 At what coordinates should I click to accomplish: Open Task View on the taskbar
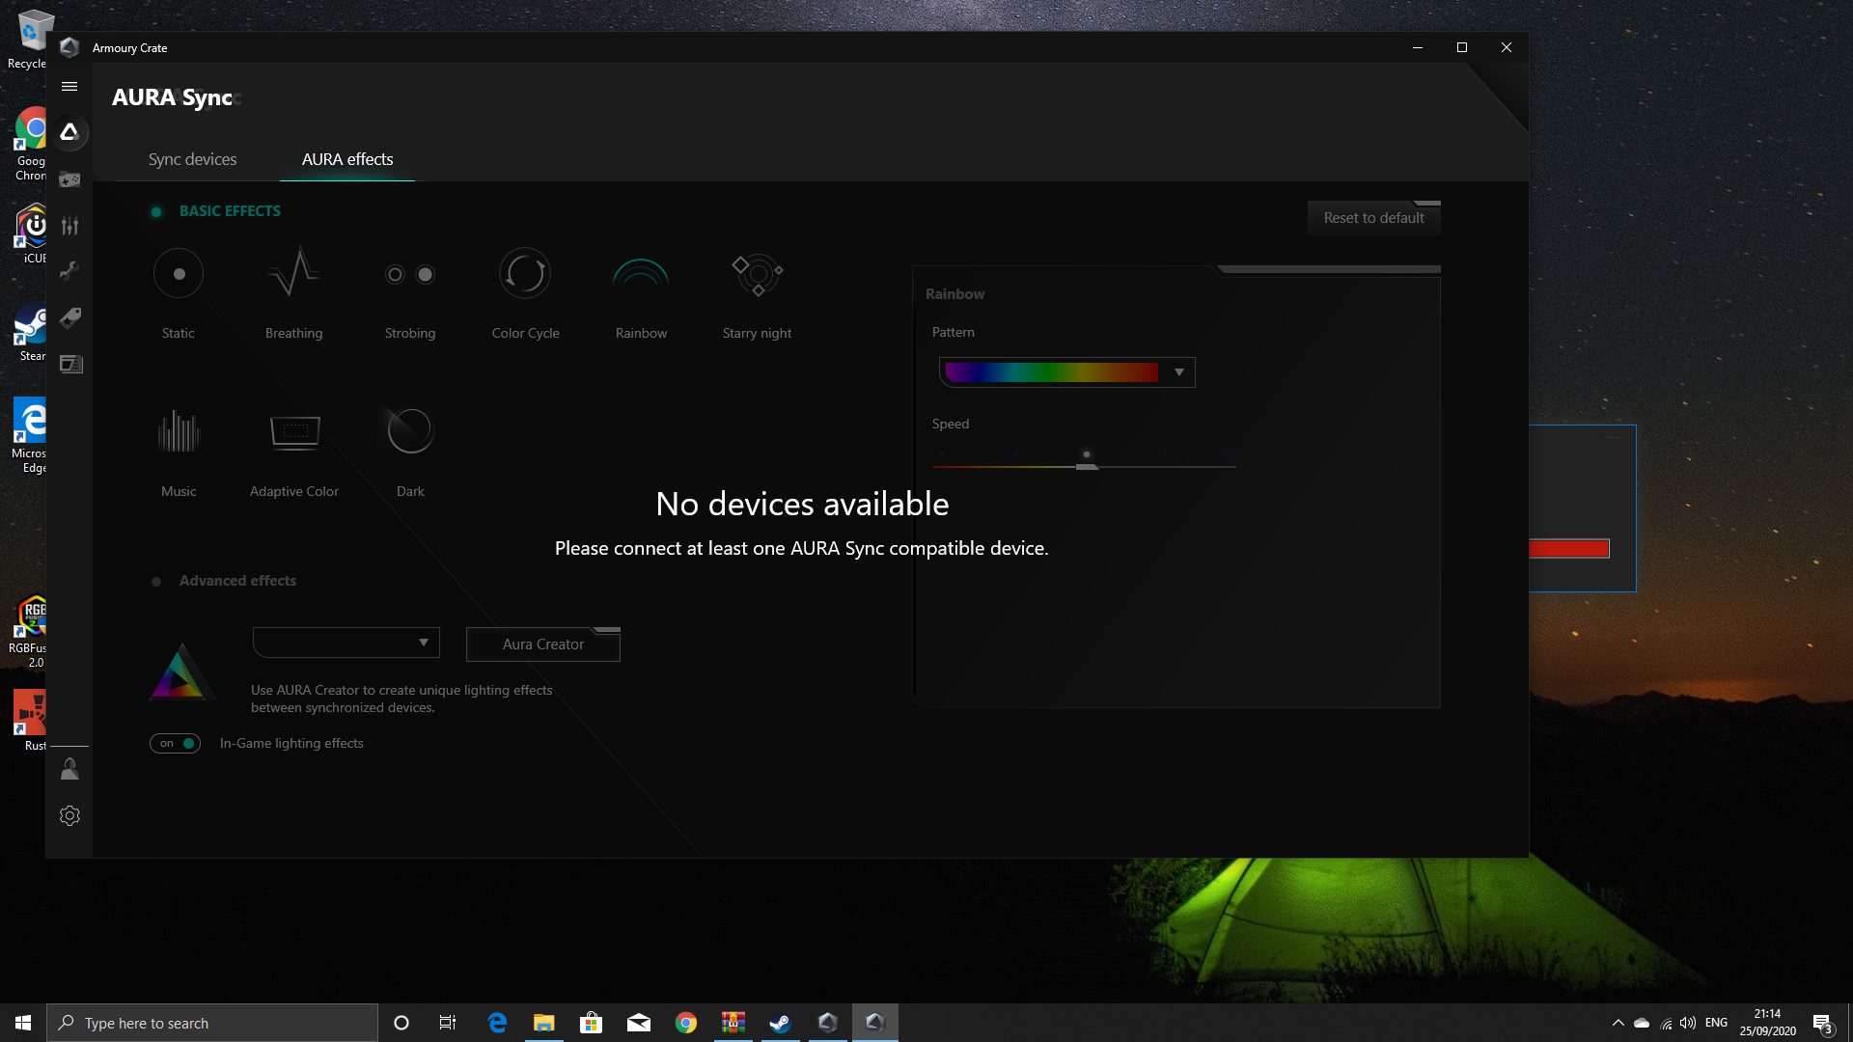click(x=448, y=1023)
